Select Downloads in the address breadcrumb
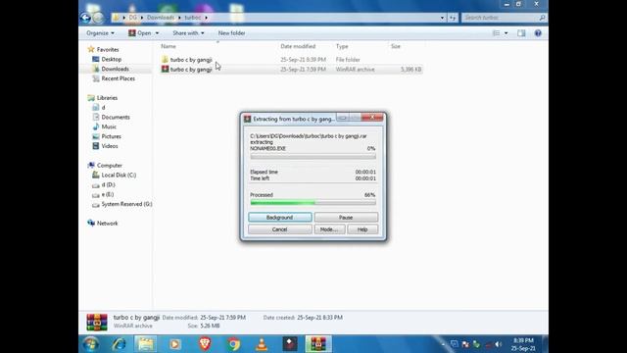Screen dimensions: 627x353 tap(161, 18)
